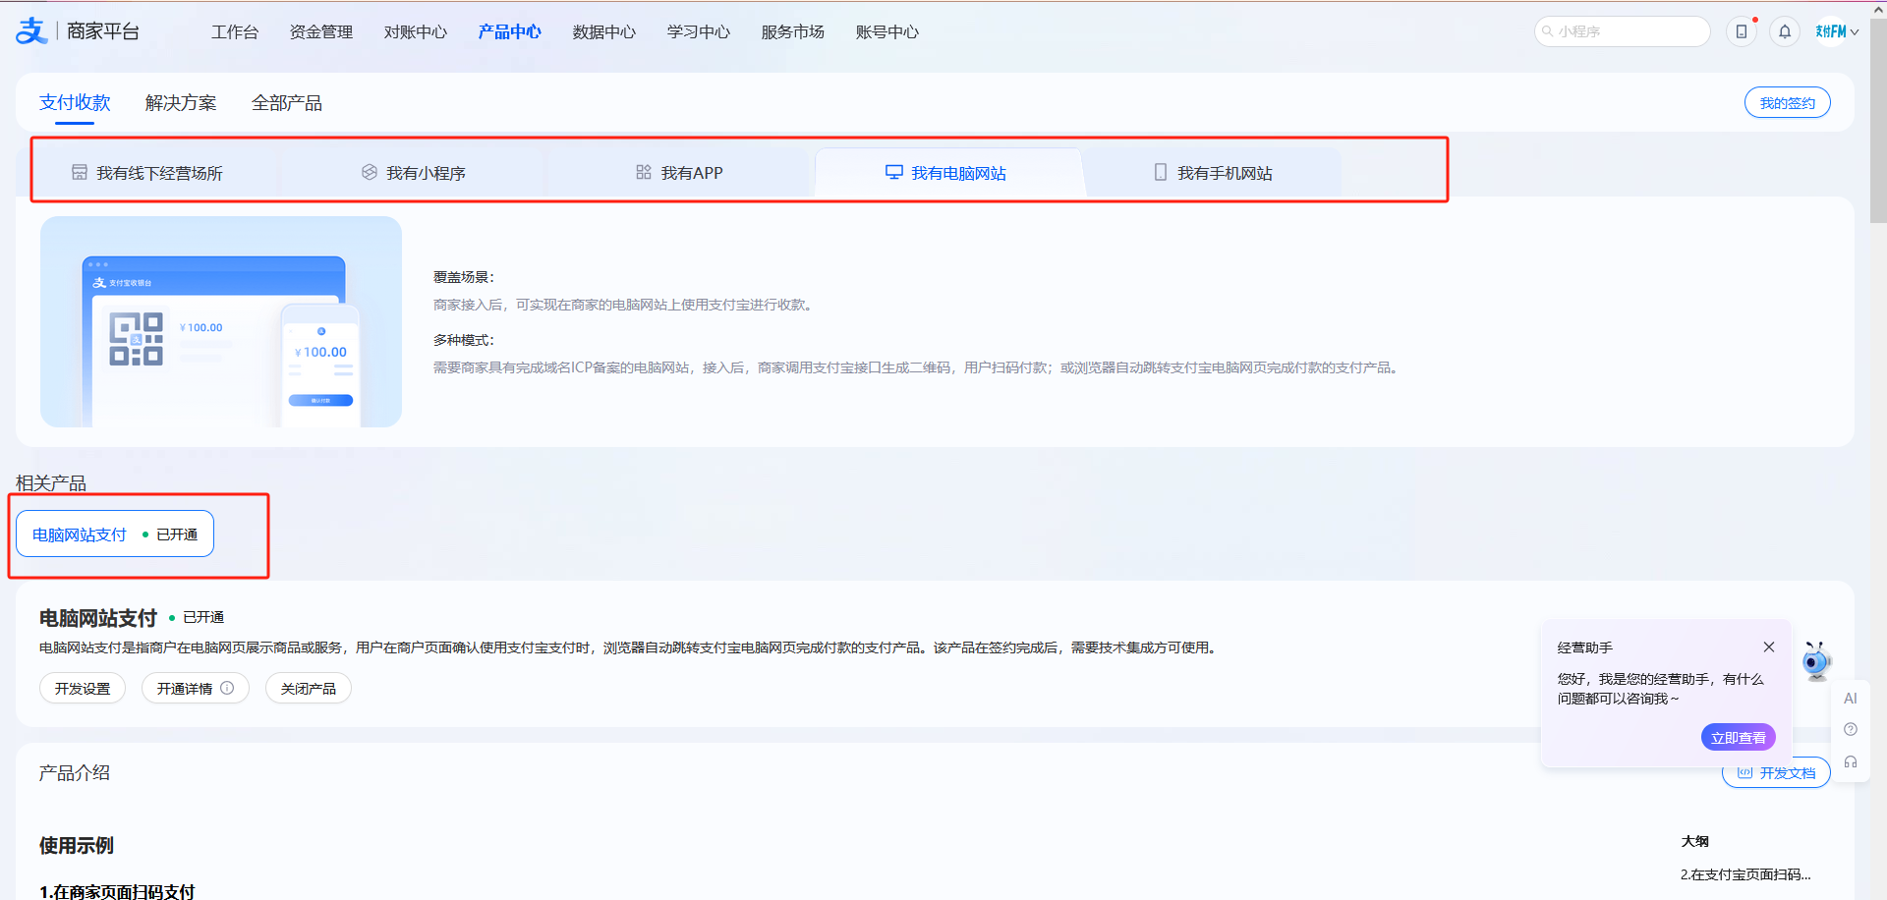Switch to 解决方案 tab

[x=181, y=102]
